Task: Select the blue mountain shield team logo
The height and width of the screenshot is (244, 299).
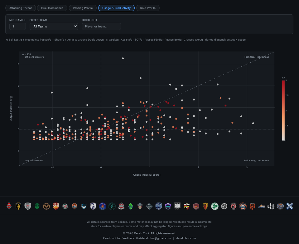Action: 158,206
